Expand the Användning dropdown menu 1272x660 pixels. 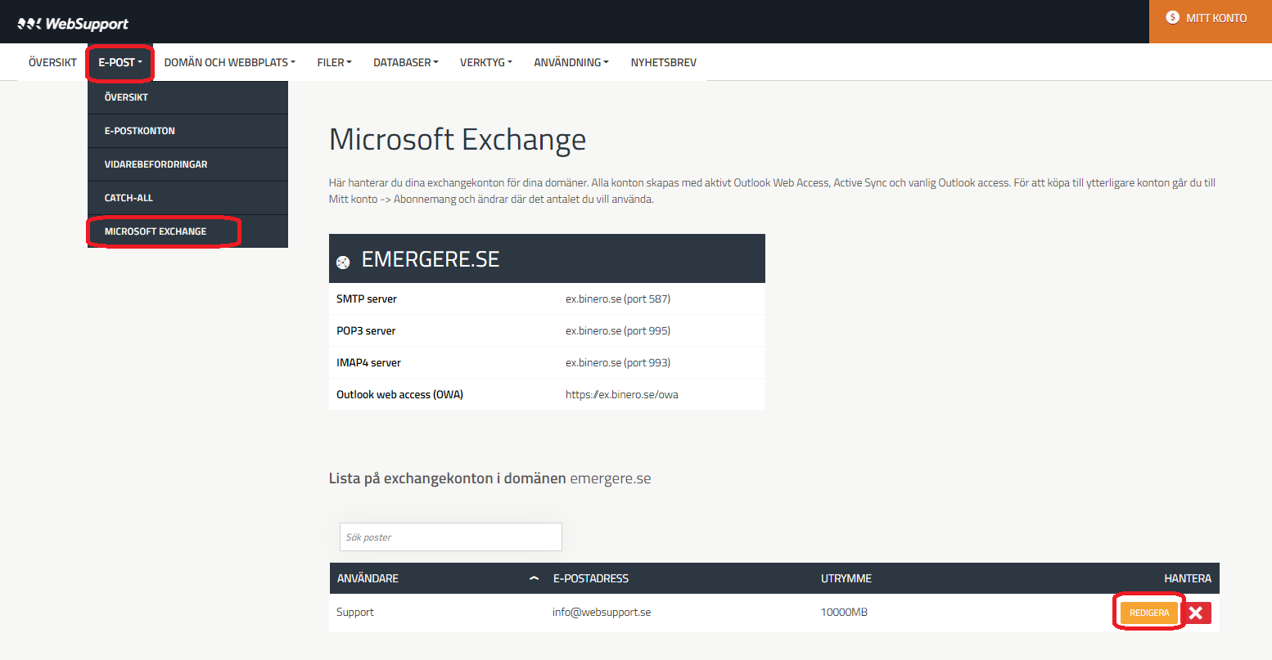tap(571, 62)
